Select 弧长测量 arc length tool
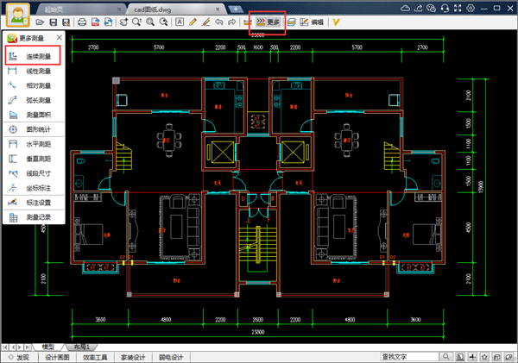518x363 pixels. point(36,99)
